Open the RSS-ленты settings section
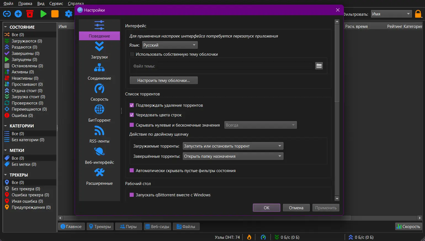The image size is (425, 241). pyautogui.click(x=99, y=134)
